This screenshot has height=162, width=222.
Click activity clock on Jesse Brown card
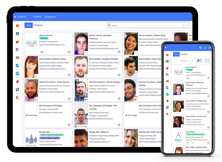tap(69, 98)
